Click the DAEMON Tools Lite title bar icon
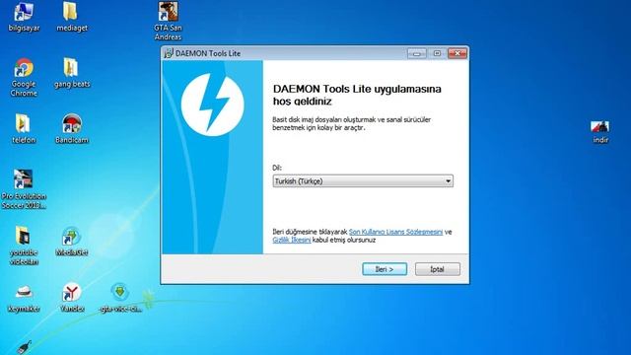 point(169,53)
